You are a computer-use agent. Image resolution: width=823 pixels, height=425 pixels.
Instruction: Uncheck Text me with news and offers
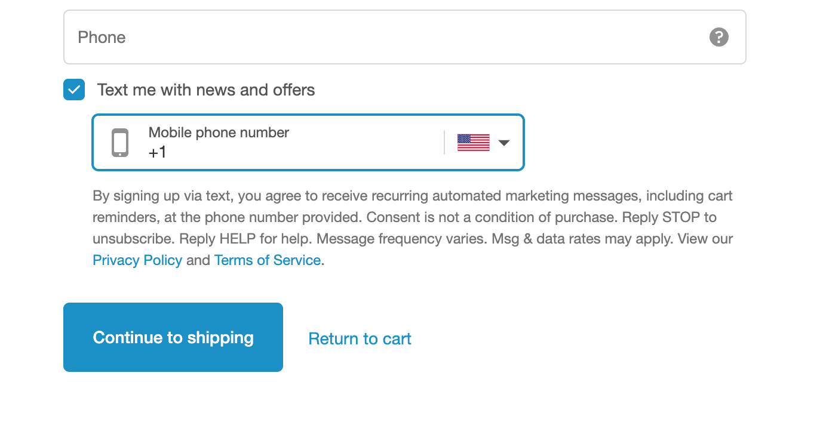[x=74, y=90]
